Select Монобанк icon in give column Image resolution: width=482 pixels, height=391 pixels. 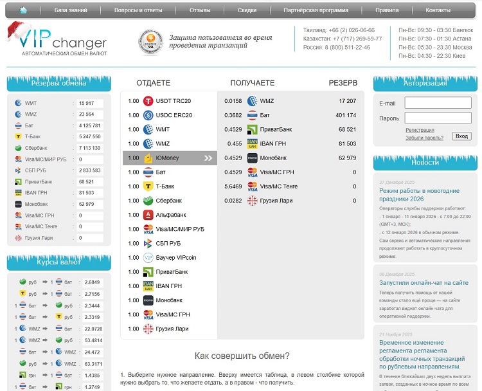click(x=148, y=300)
